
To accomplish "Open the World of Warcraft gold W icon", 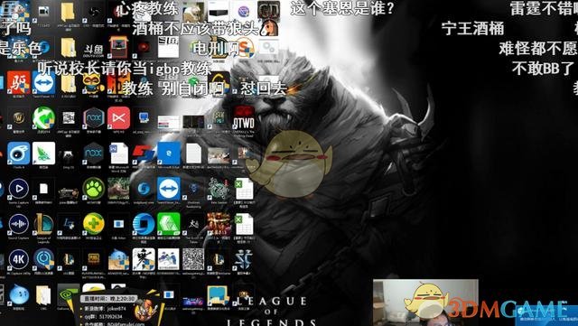I will [x=18, y=118].
